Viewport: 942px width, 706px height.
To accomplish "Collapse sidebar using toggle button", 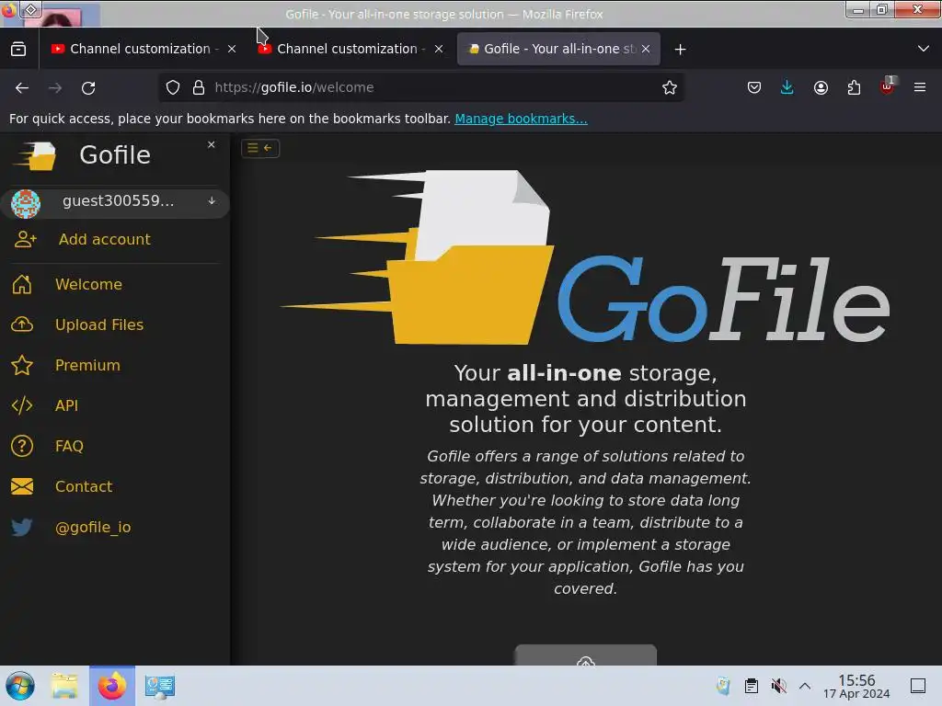I will pos(260,148).
